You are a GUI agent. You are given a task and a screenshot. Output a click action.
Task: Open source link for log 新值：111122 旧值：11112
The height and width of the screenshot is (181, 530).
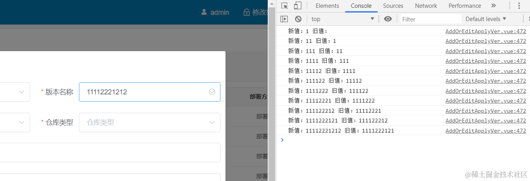[486, 81]
